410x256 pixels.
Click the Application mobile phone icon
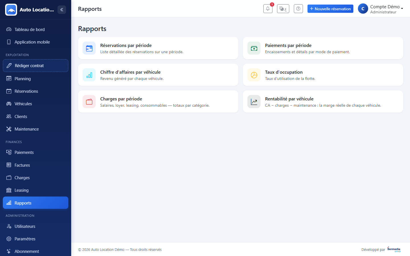point(9,42)
